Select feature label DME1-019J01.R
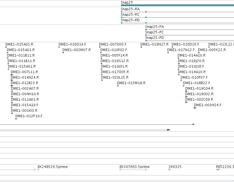The image size is (234, 182). 114,66
